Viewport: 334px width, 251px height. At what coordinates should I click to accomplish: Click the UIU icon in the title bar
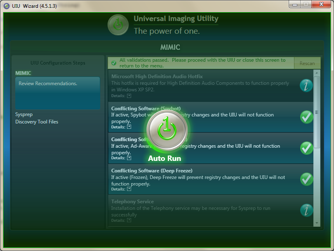point(6,5)
